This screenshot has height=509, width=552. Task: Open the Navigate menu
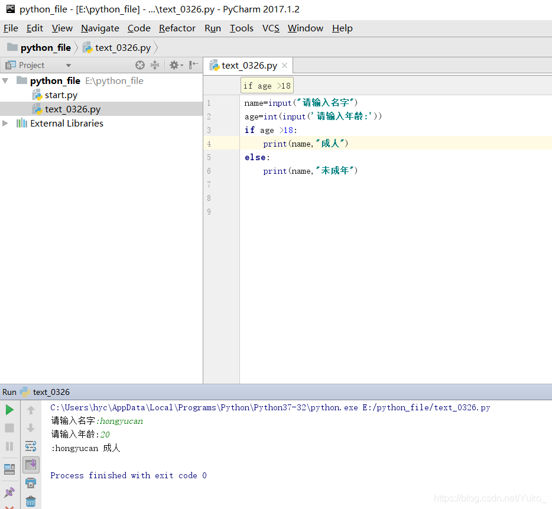(x=100, y=28)
